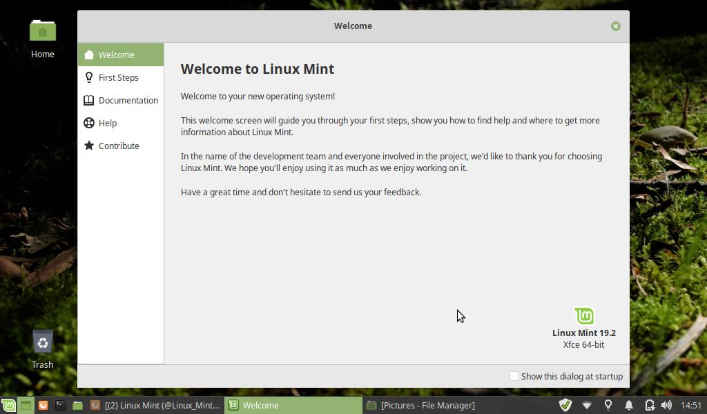Open the Trash icon on desktop
707x414 pixels.
click(x=42, y=349)
